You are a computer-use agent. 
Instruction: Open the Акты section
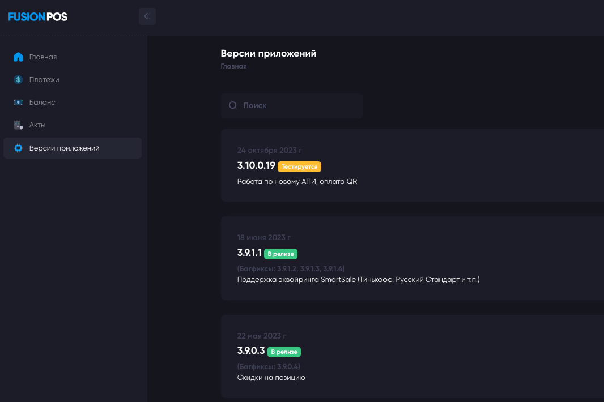click(x=37, y=125)
